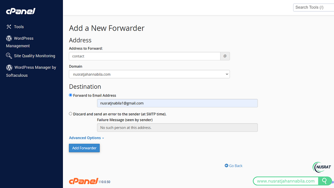Open Site Quality Monitoring magnifier icon
This screenshot has width=334, height=188.
click(9, 56)
